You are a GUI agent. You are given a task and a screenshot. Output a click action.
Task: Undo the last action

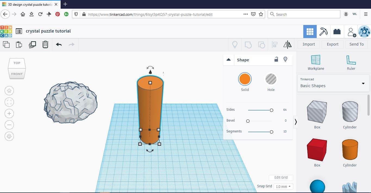coord(59,45)
